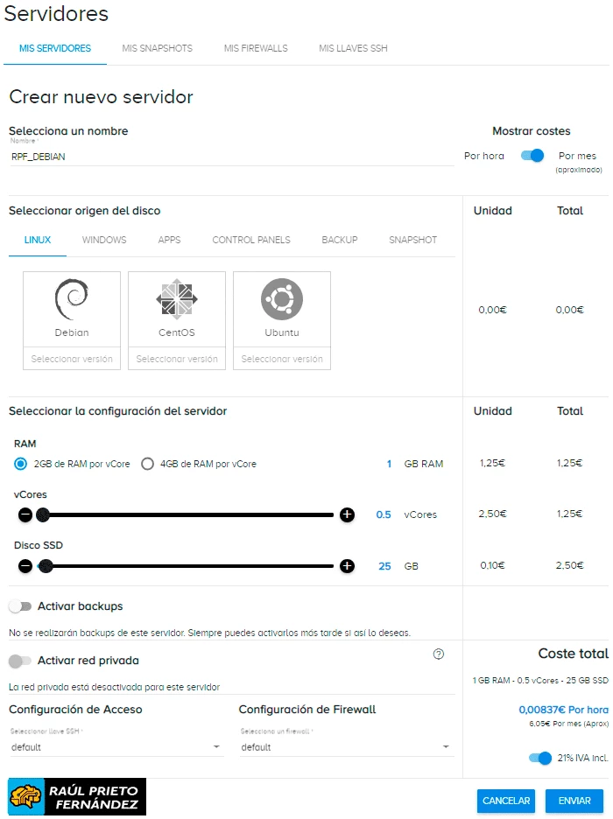The height and width of the screenshot is (819, 613).
Task: Click the Raúl Prieto Fernández logo
Action: 74,796
